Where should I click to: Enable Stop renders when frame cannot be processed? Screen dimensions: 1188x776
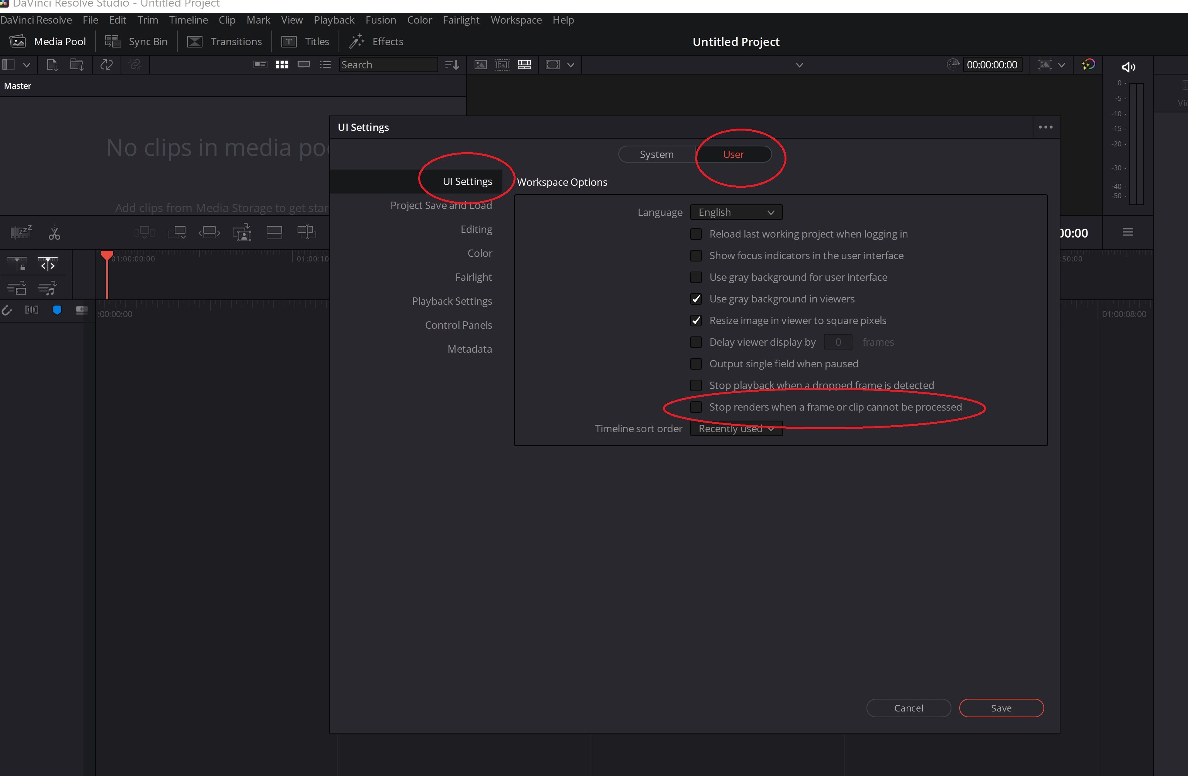pos(695,407)
